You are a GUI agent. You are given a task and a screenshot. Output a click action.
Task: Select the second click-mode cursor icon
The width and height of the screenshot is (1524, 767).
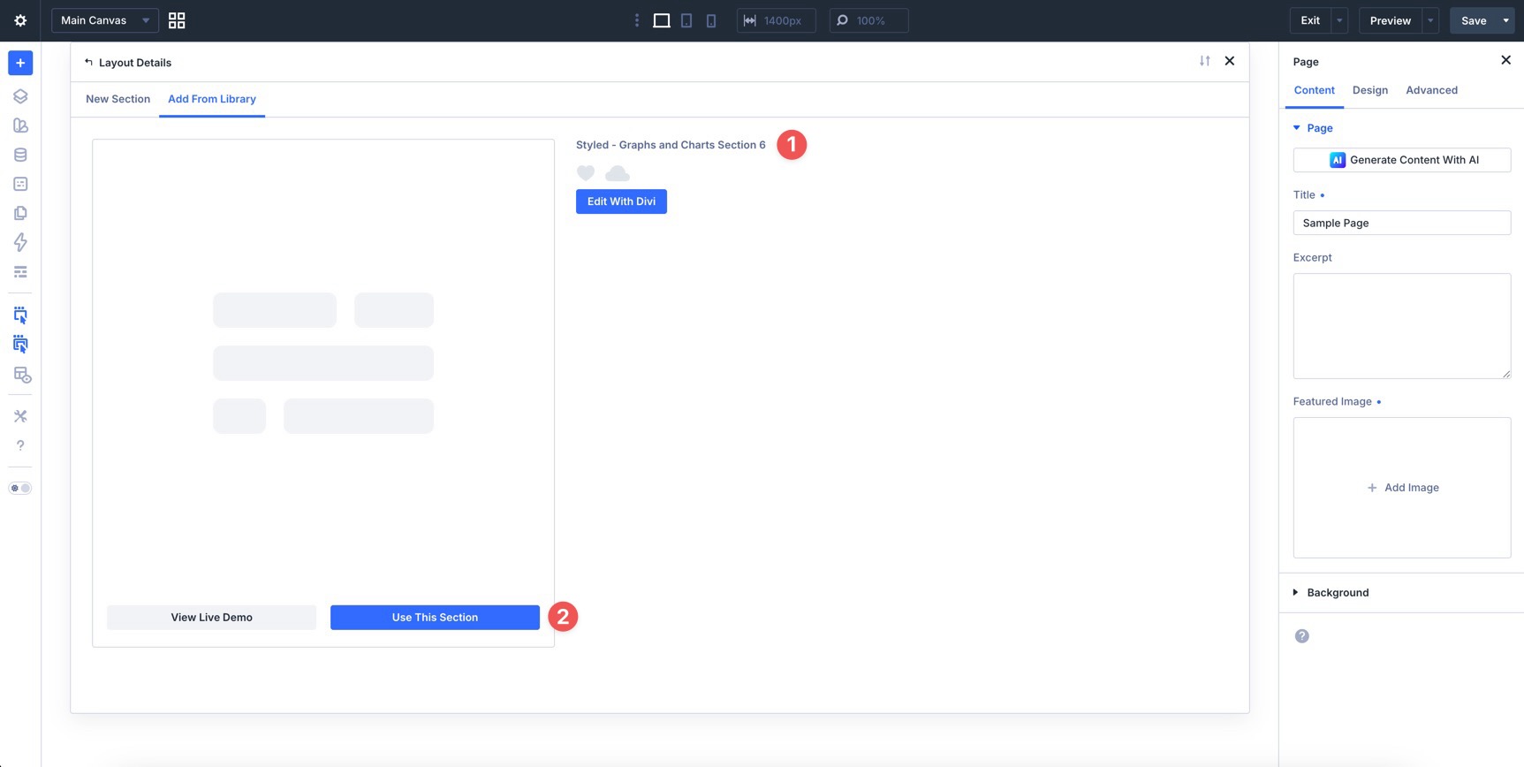(20, 345)
